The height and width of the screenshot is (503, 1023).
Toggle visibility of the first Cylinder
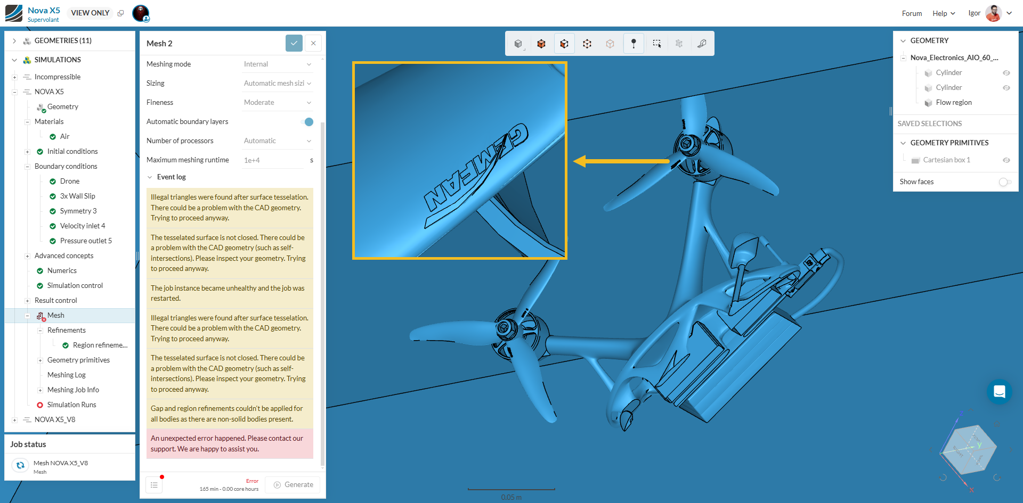coord(1006,73)
